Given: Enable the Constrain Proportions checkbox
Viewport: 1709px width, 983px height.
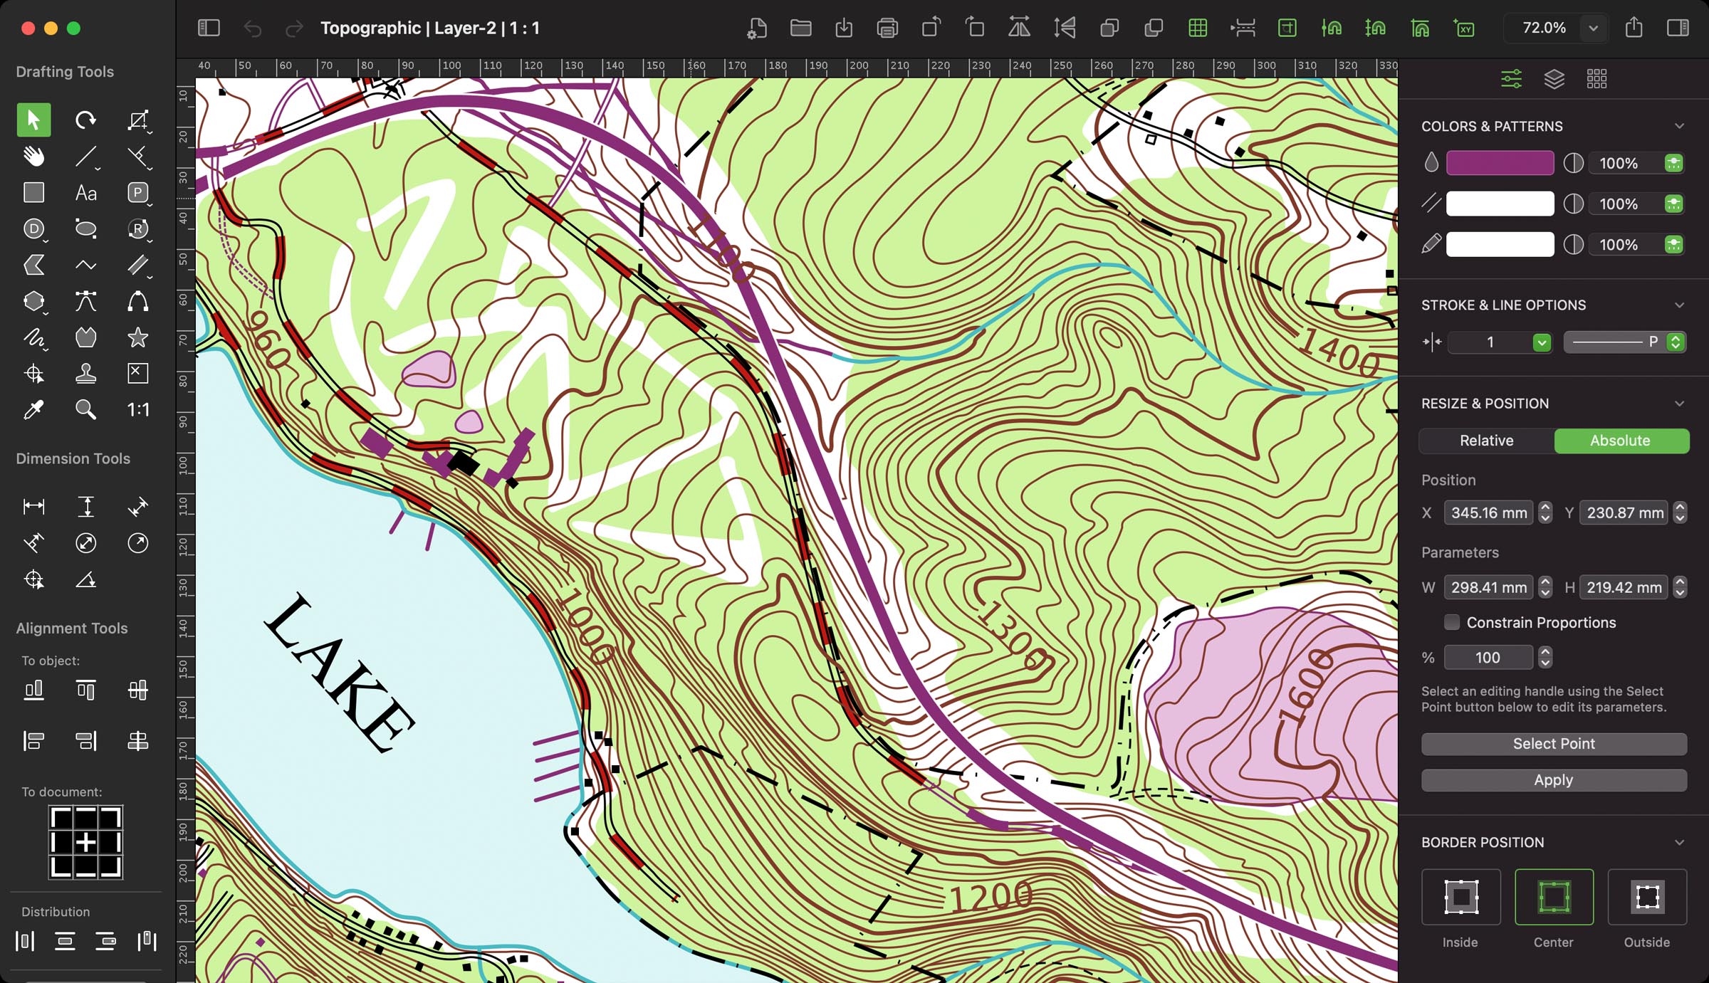Looking at the screenshot, I should pyautogui.click(x=1451, y=622).
